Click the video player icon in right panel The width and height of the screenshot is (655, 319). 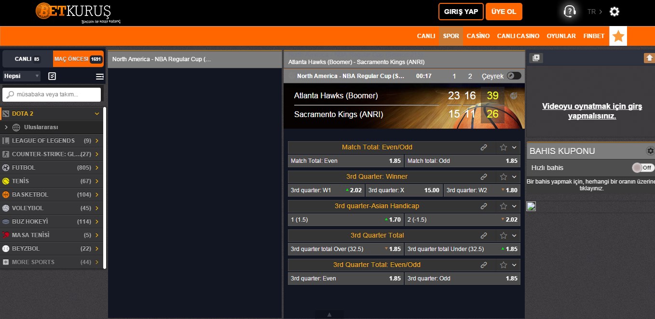(536, 58)
